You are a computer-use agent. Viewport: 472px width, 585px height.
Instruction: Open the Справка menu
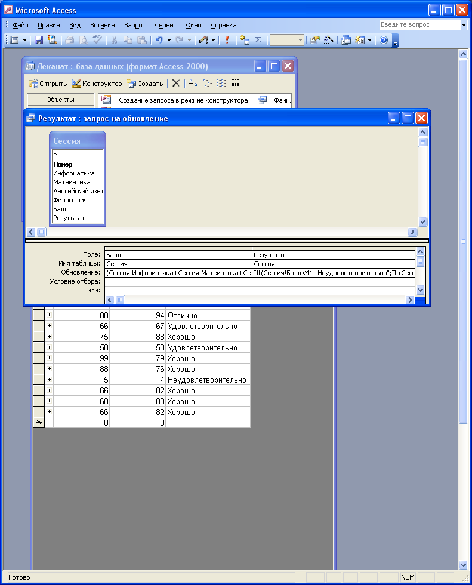click(224, 25)
